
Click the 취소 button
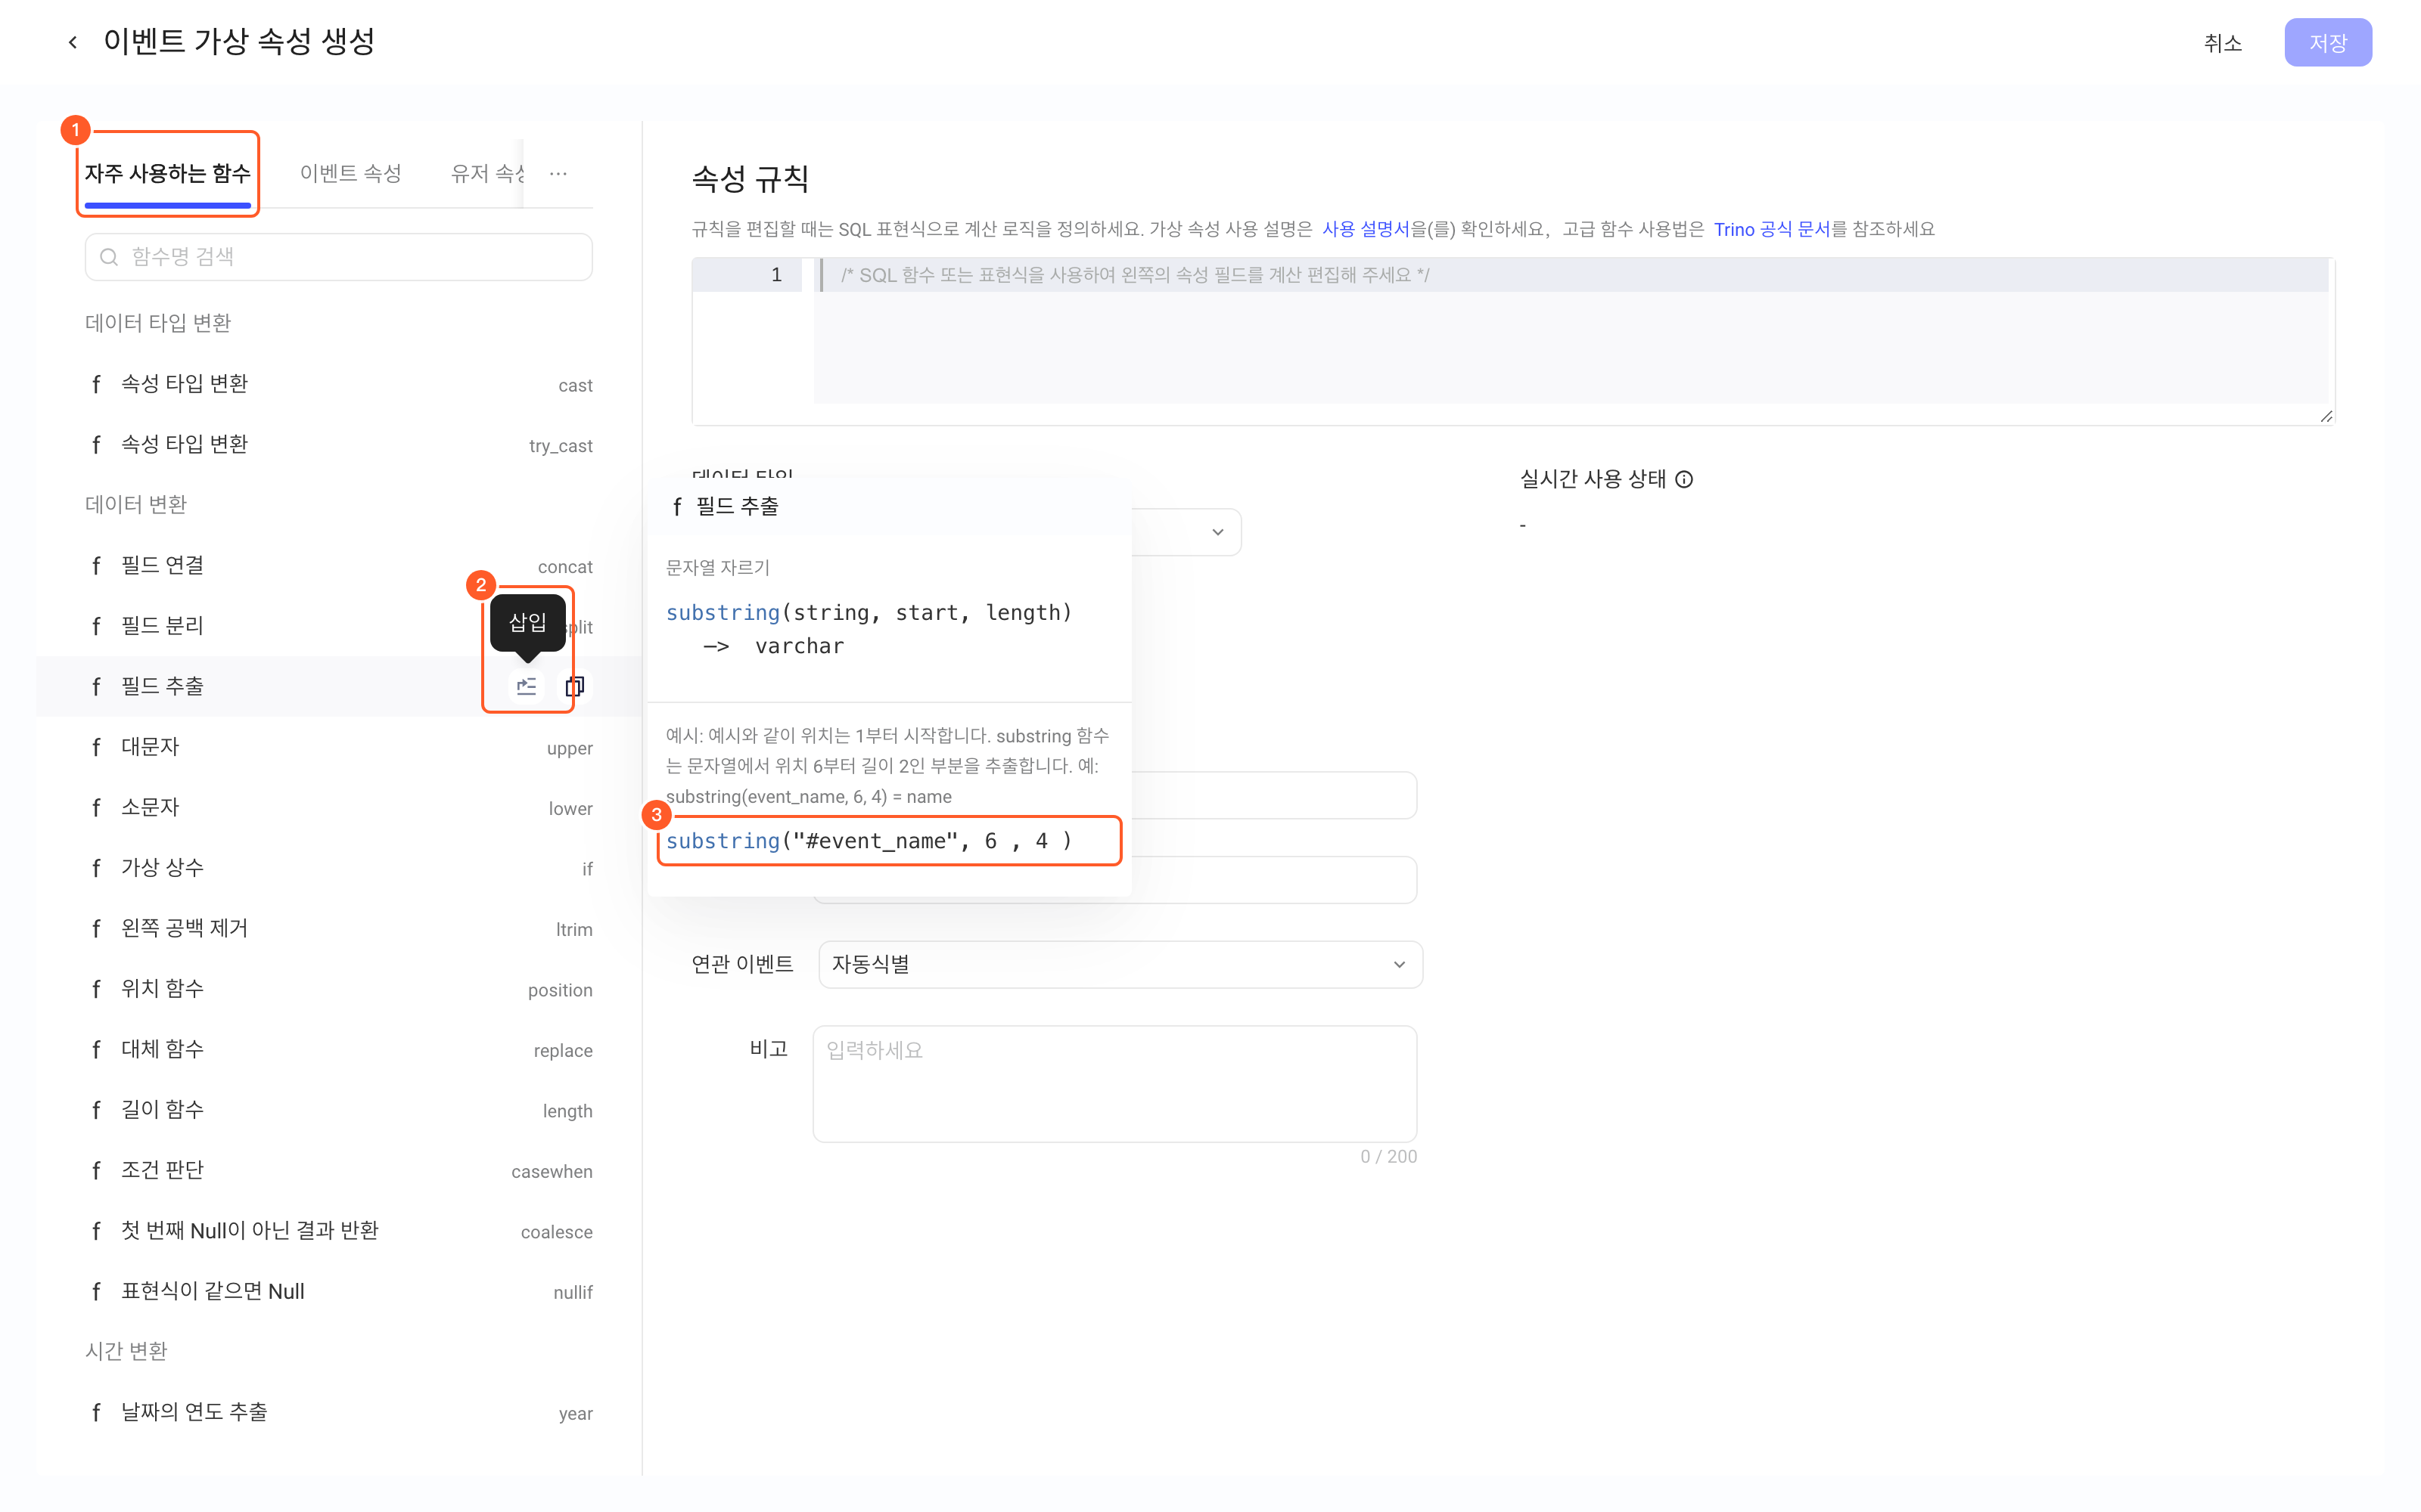[x=2223, y=43]
